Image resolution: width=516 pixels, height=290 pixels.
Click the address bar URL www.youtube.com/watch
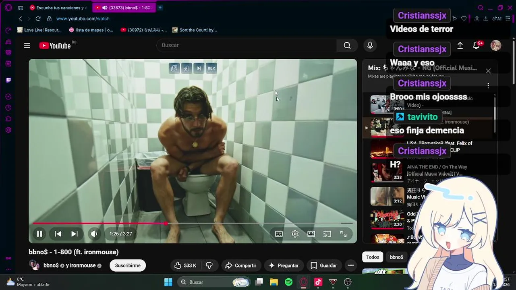83,19
